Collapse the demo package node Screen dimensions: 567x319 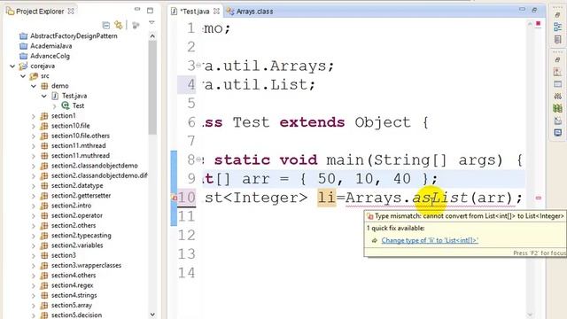tap(34, 86)
